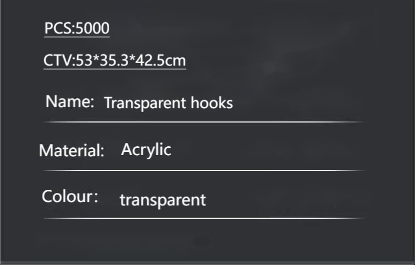Click the lowercase transparent colour value
The width and height of the screenshot is (415, 265).
163,200
